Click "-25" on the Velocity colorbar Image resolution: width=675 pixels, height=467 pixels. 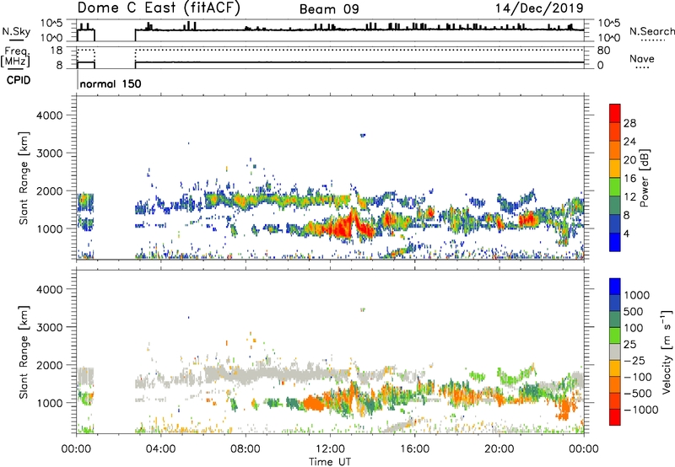635,361
